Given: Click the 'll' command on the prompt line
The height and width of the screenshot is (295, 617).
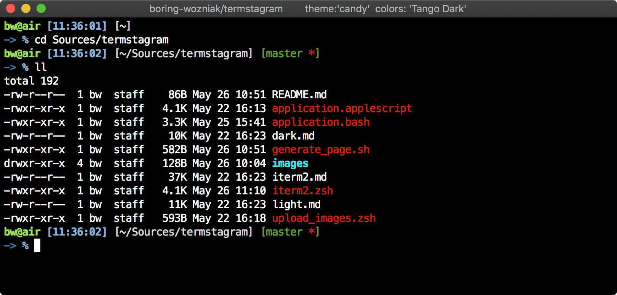Looking at the screenshot, I should tap(40, 67).
